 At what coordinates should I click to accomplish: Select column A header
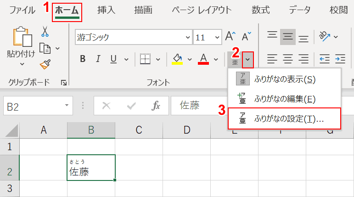click(x=43, y=130)
